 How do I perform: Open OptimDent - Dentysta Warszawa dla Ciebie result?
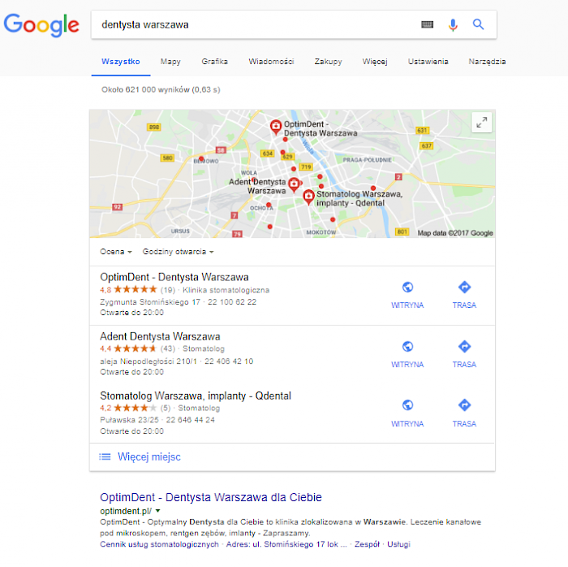[x=211, y=497]
